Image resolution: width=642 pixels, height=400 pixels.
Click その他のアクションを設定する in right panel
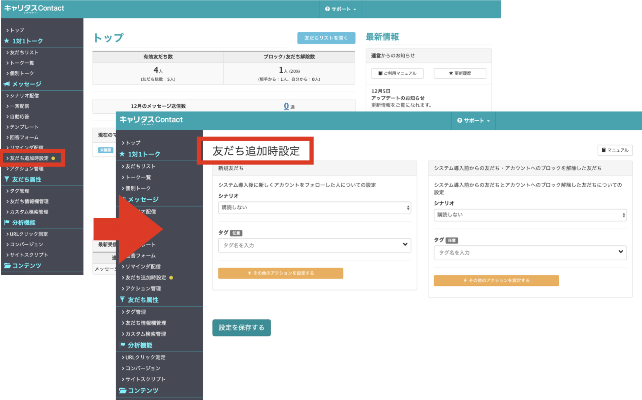click(x=496, y=280)
